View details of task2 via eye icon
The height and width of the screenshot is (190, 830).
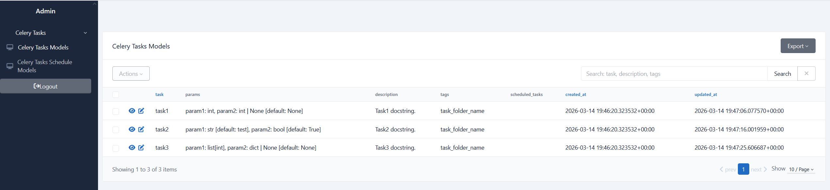pyautogui.click(x=132, y=129)
